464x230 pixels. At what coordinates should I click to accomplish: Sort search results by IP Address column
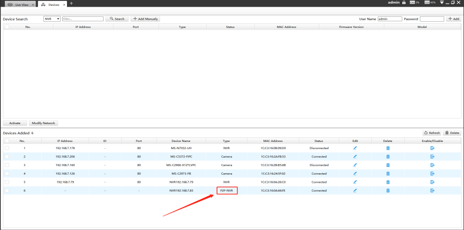tap(83, 27)
